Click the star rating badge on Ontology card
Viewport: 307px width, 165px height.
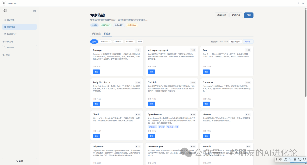point(138,50)
